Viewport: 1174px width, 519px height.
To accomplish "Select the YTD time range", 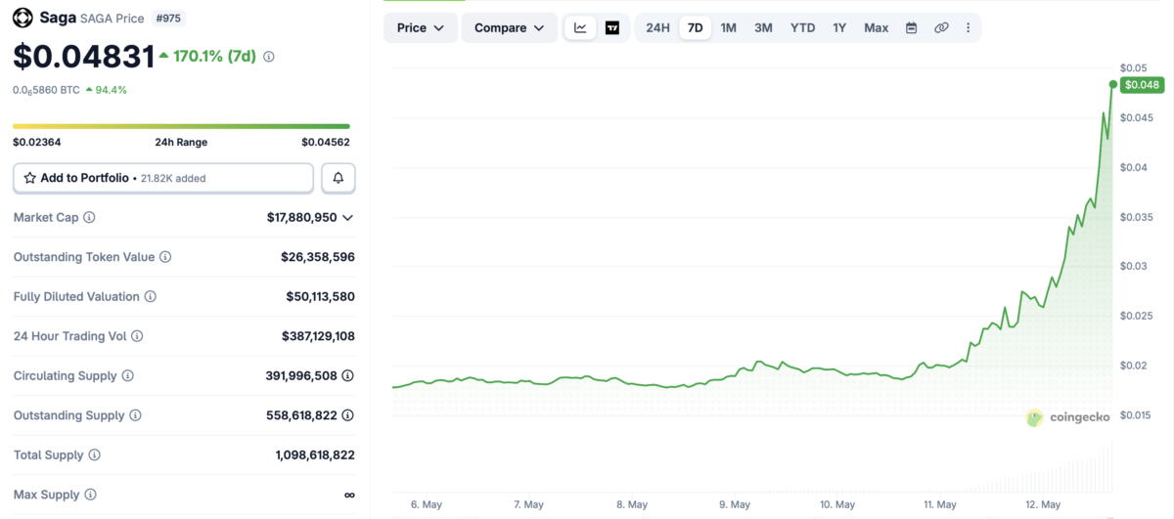I will [x=802, y=27].
